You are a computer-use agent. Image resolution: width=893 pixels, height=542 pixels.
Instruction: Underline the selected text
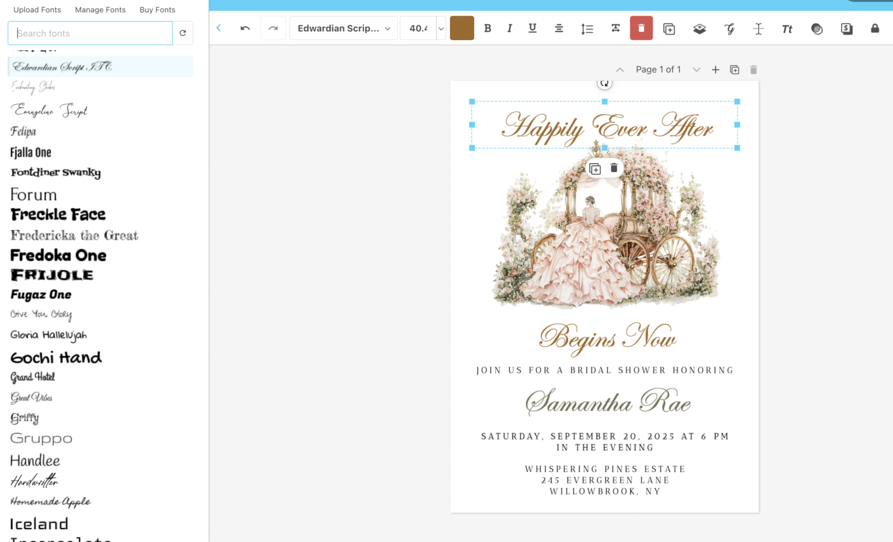tap(532, 28)
